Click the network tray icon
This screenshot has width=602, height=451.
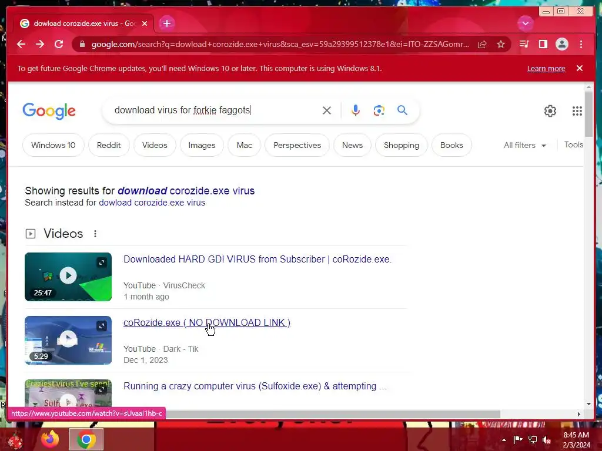point(533,439)
